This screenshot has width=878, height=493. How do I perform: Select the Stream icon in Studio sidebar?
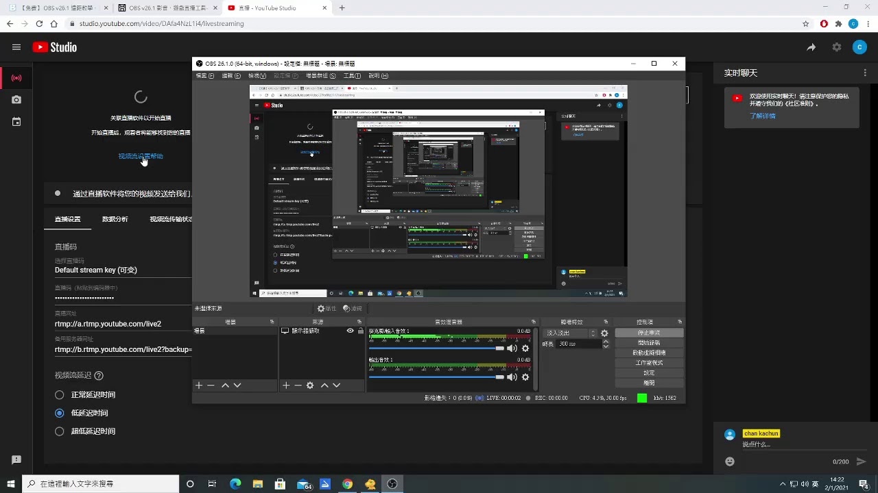16,78
